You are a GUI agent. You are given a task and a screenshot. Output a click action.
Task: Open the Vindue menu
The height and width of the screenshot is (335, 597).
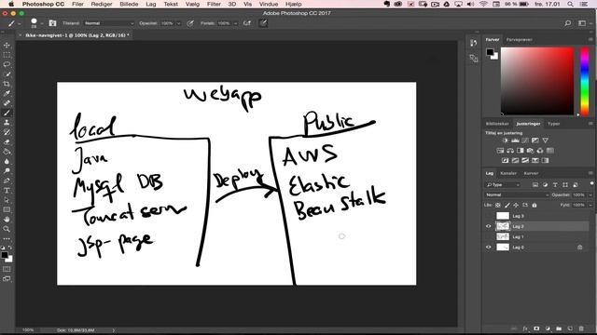point(269,4)
